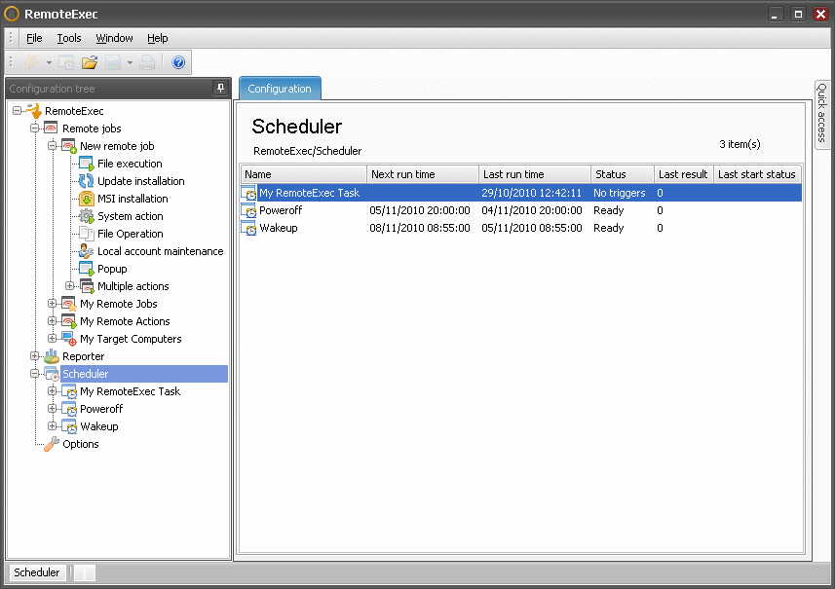Sort by the Last result column

684,174
